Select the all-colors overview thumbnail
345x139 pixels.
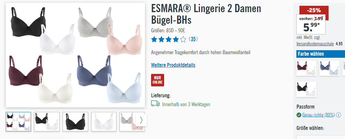tap(19, 122)
